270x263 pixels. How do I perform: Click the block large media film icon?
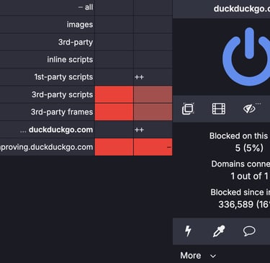tap(219, 109)
